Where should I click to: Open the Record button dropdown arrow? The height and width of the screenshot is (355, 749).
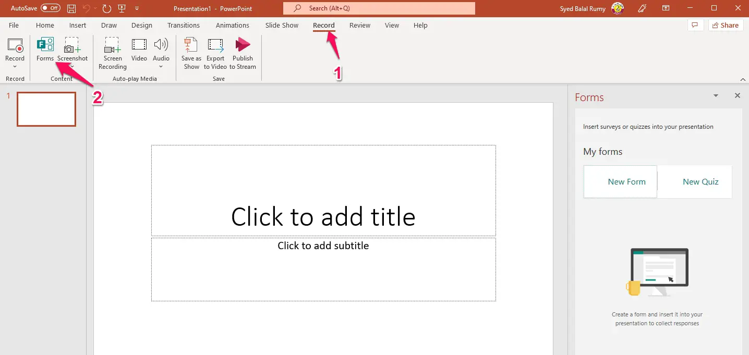coord(15,67)
